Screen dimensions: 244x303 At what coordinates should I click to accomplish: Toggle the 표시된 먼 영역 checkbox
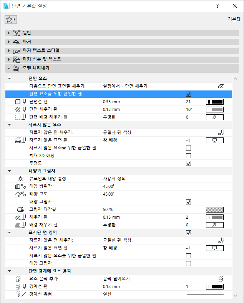click(188, 233)
